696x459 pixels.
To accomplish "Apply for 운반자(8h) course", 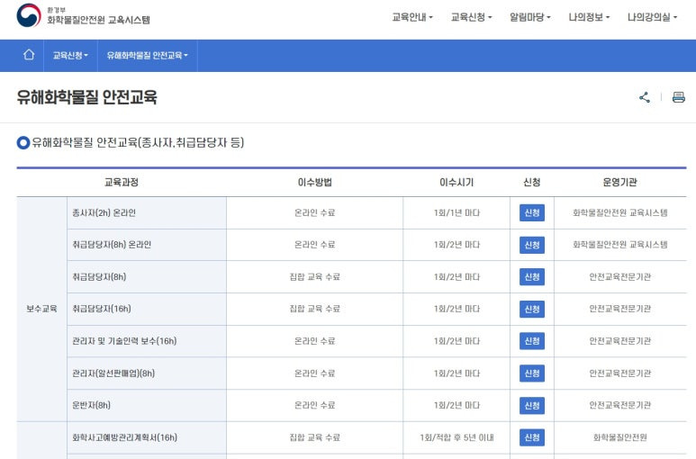I will 532,405.
